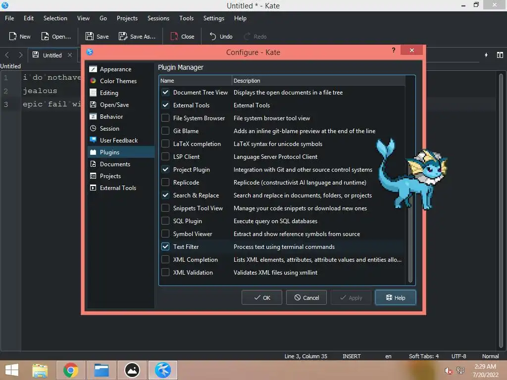Click the Close document toolbar icon
This screenshot has height=380, width=507.
[174, 36]
